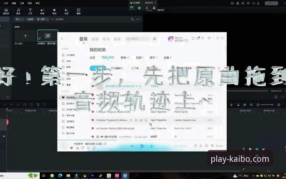286x179 pixels.
Task: Click the 下载 download button above song list
Action: [135, 68]
